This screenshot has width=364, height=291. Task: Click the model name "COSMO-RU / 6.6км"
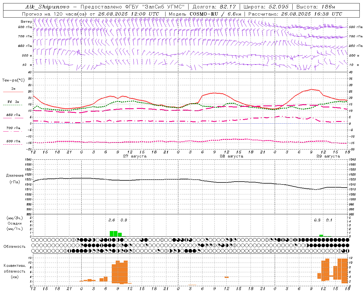click(x=216, y=14)
